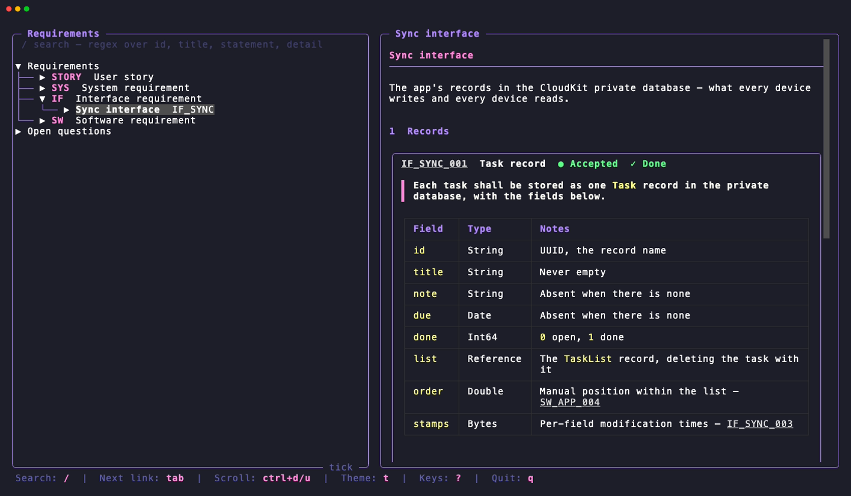Click the Quit q shortcut hint

click(x=512, y=478)
